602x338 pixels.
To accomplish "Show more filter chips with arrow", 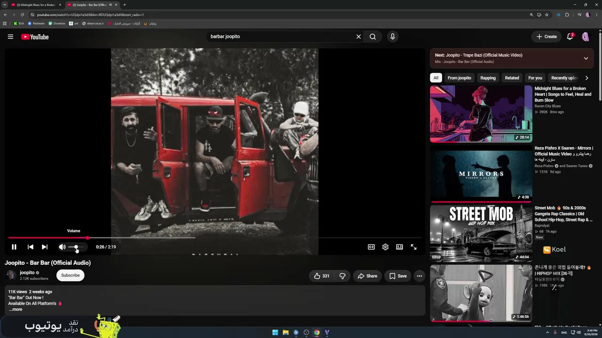I will tap(586, 78).
